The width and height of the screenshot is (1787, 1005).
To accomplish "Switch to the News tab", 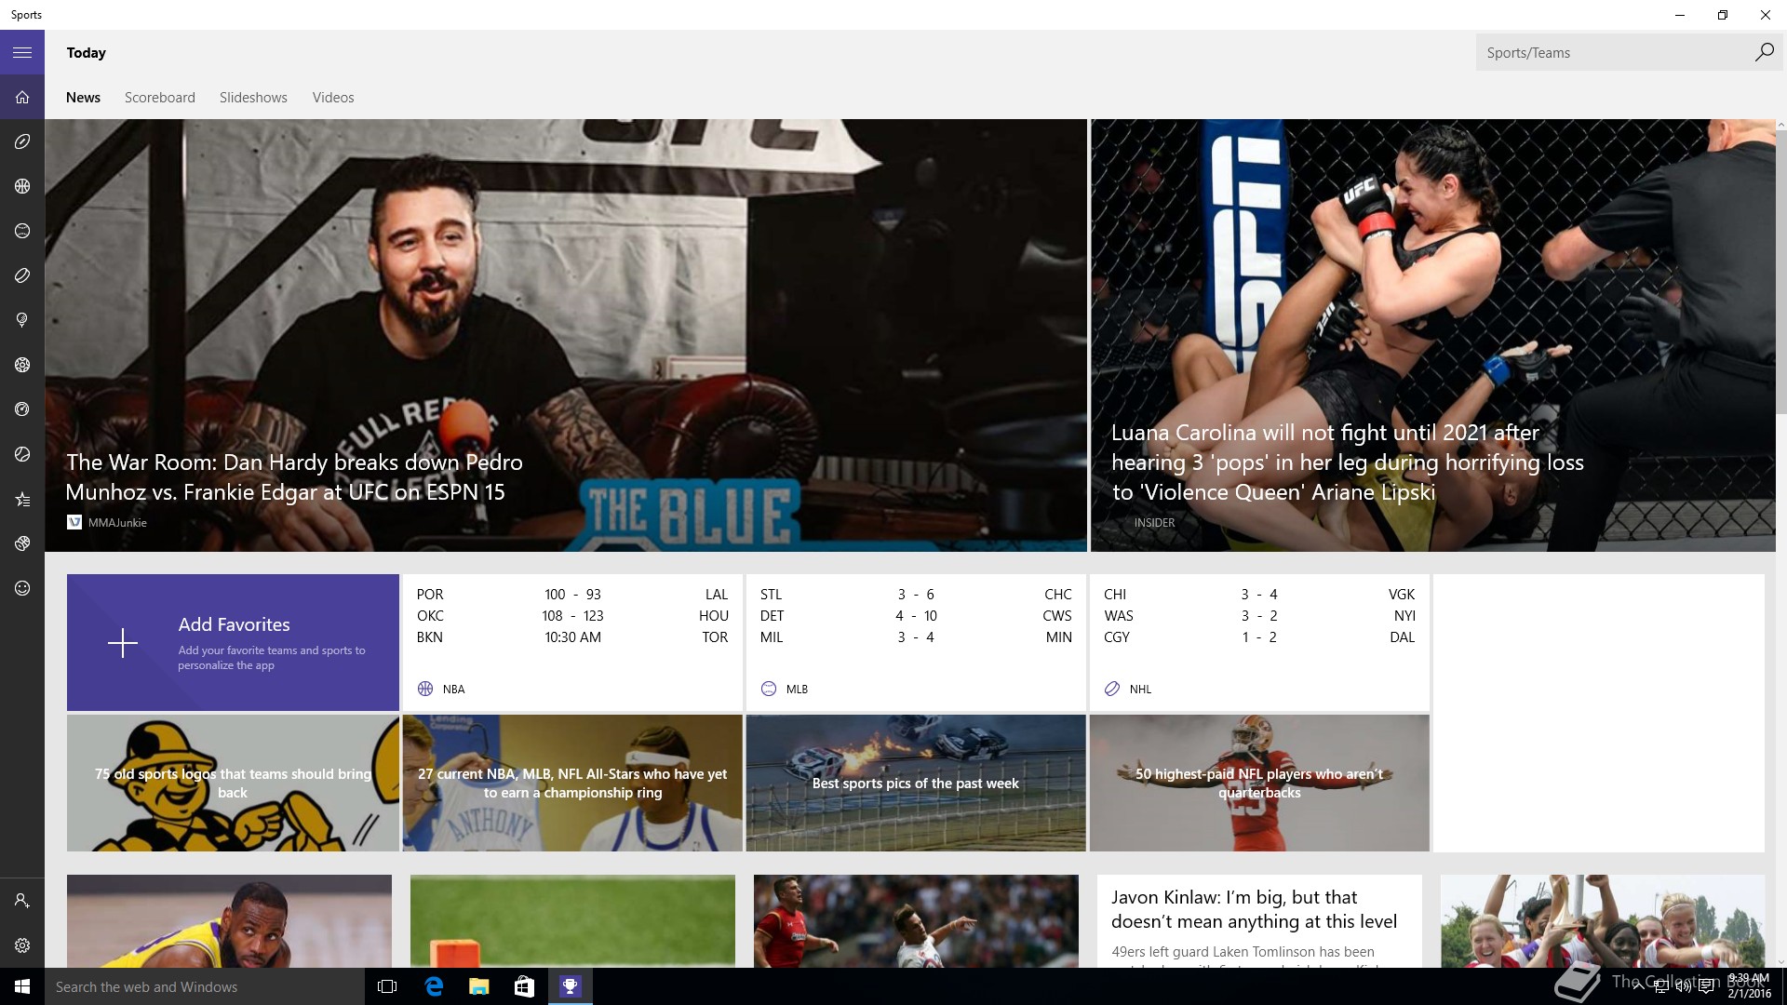I will coord(83,97).
